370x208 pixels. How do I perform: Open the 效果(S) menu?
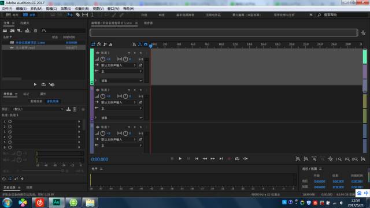click(66, 9)
